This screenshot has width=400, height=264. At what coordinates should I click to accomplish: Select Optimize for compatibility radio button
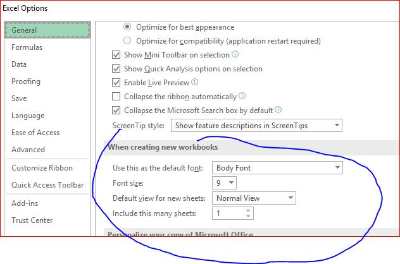click(x=128, y=41)
